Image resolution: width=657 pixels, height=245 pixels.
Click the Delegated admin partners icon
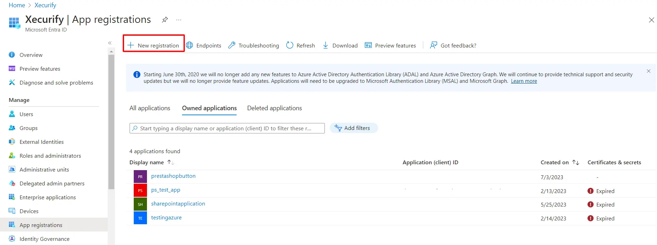tap(12, 183)
